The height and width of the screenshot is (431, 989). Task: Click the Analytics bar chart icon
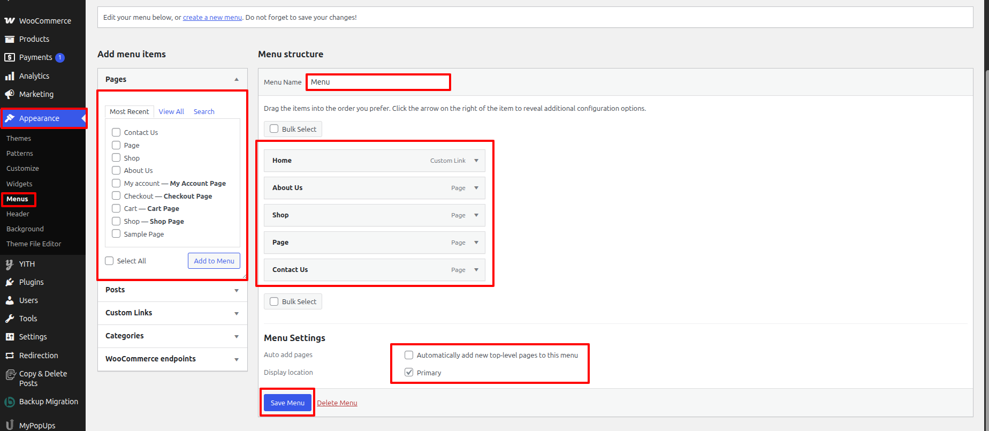pos(10,76)
